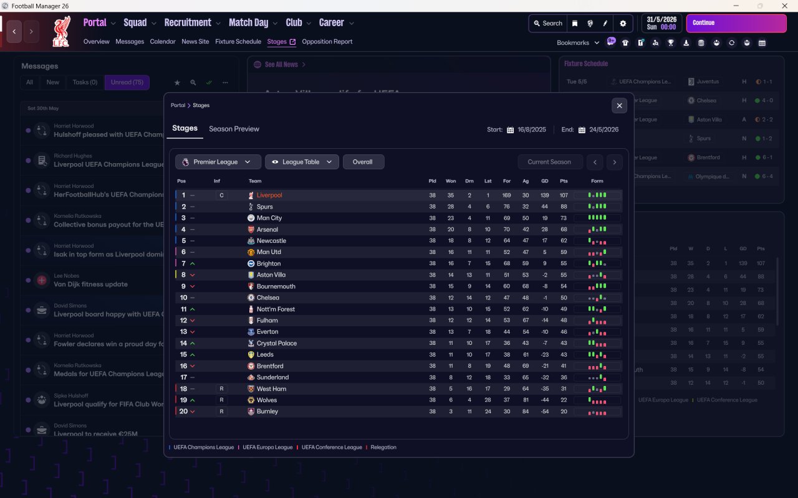This screenshot has height=498, width=798.
Task: Close the Stages dialog with X
Action: (619, 106)
